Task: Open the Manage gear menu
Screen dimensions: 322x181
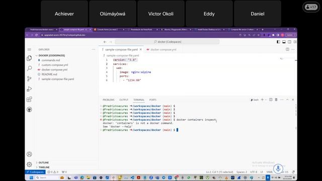Action: [29, 164]
